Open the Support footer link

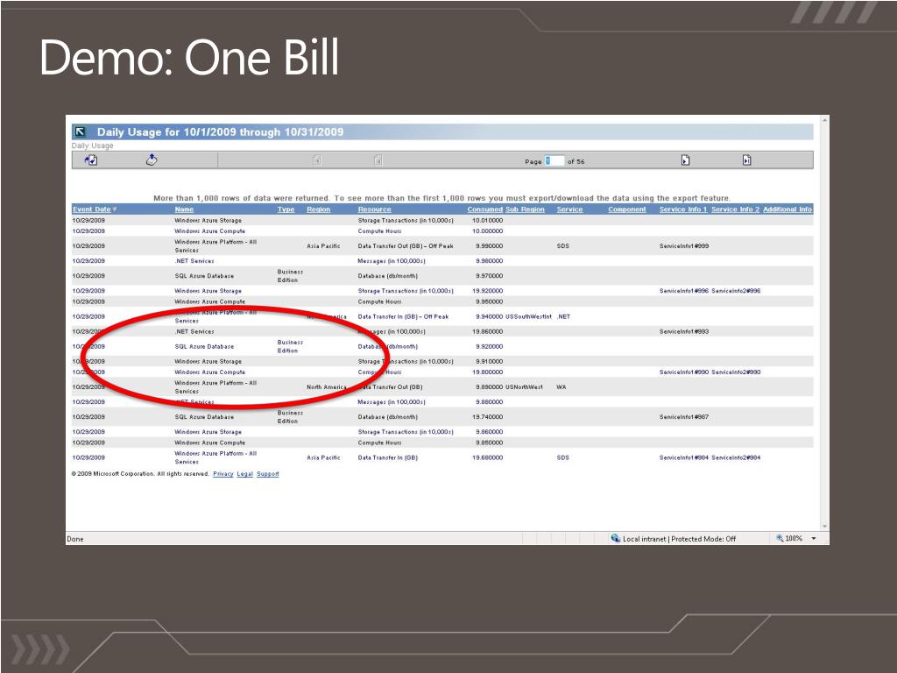pyautogui.click(x=268, y=474)
